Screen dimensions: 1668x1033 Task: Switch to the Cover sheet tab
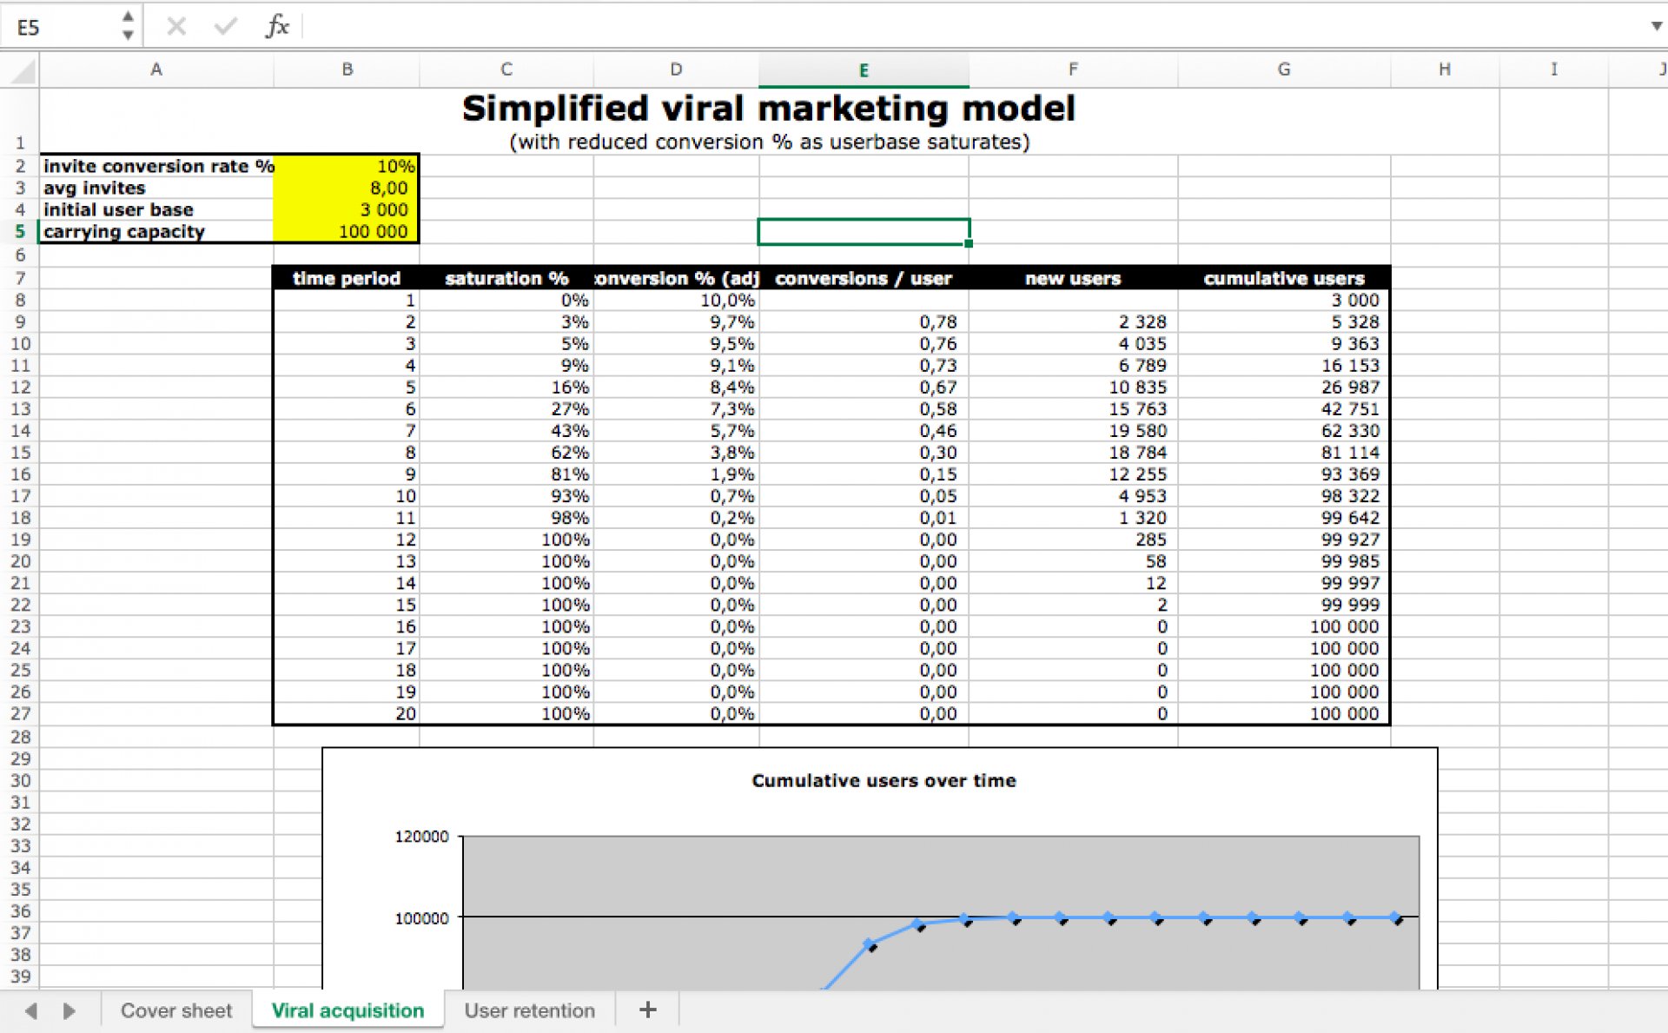point(176,1010)
